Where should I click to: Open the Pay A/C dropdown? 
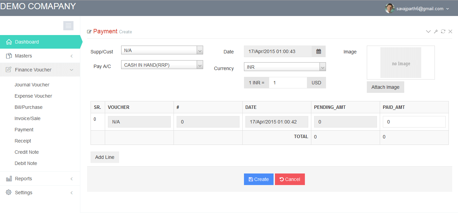(162, 65)
